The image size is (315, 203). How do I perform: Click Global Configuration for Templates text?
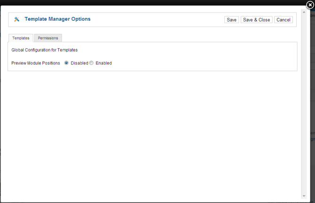(x=44, y=50)
